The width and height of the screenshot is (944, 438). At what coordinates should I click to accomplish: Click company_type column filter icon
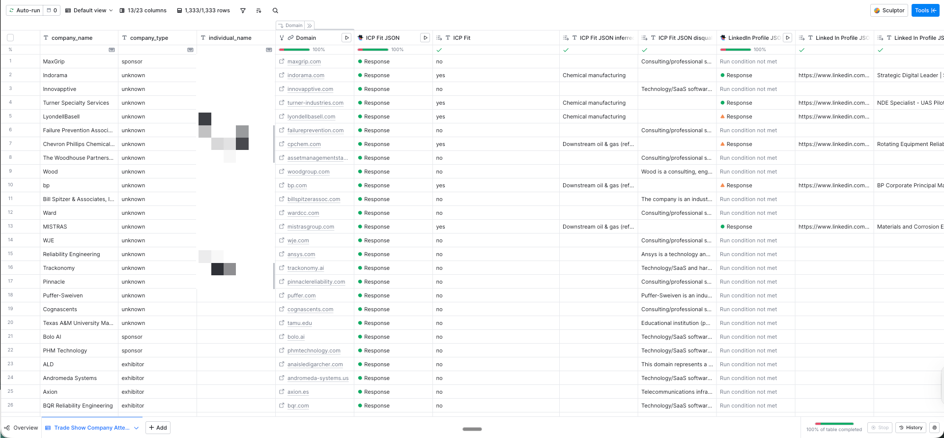(x=191, y=50)
